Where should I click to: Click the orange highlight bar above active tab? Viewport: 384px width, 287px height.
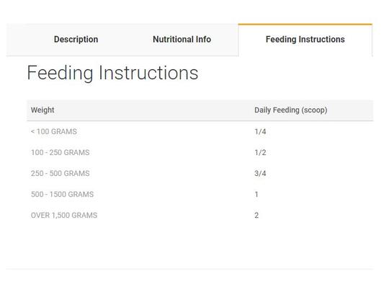pyautogui.click(x=305, y=25)
